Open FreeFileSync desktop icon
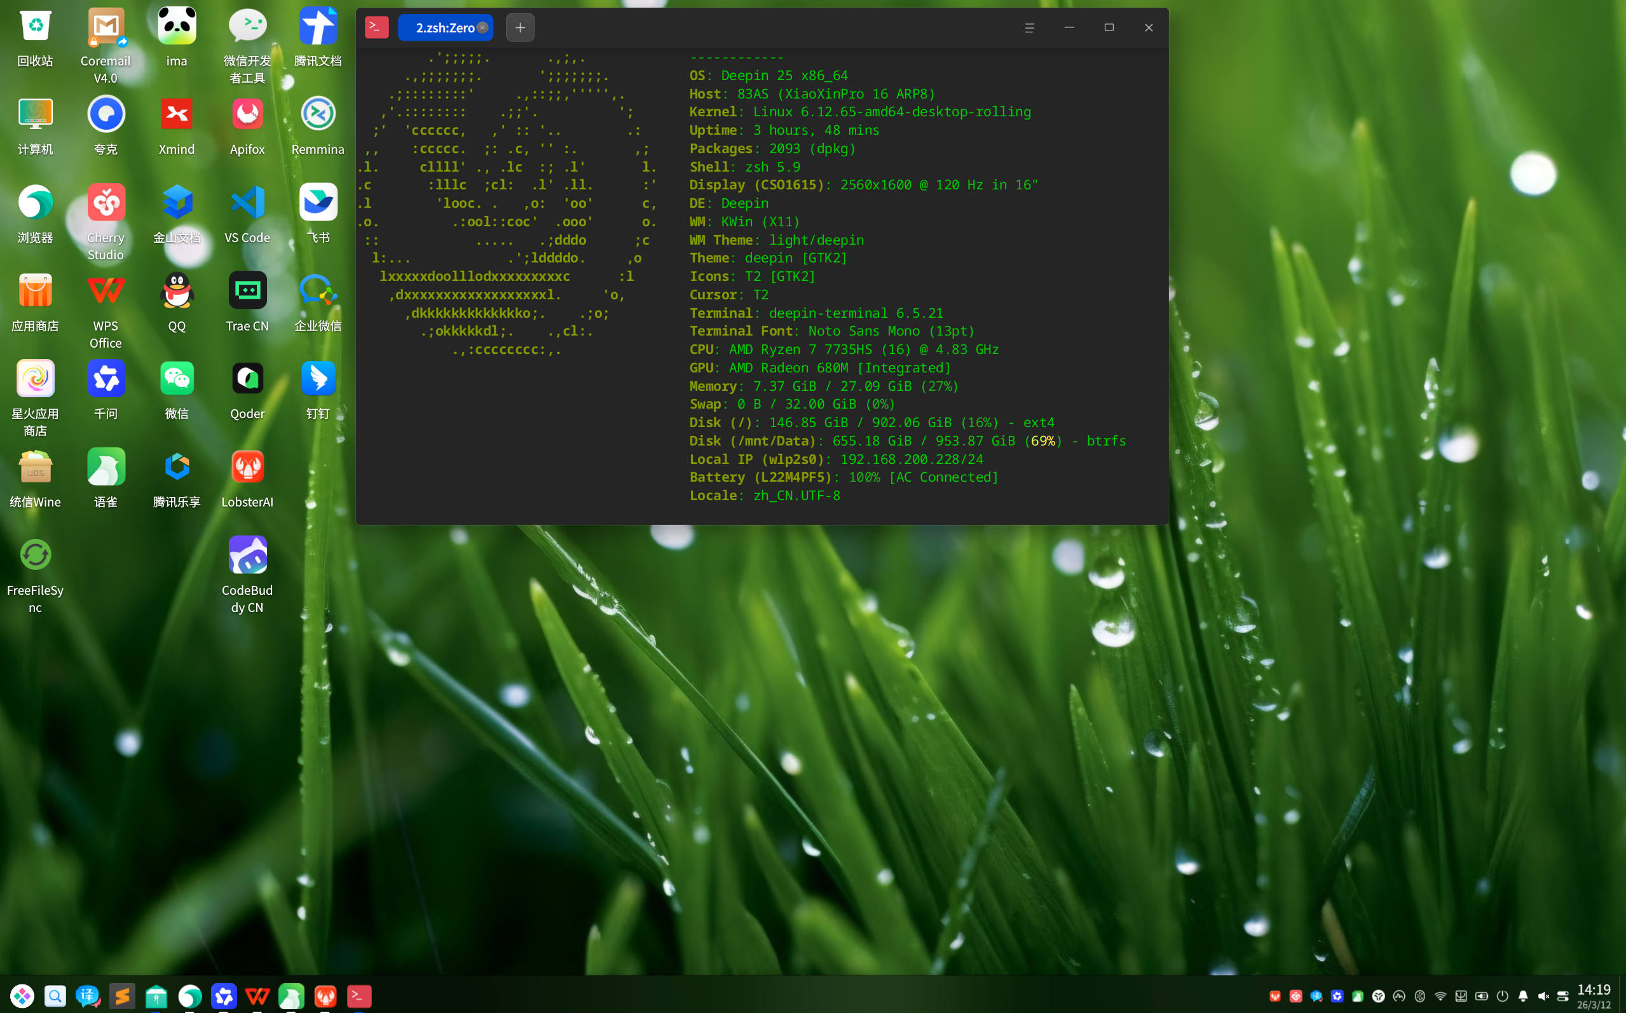Screen dimensions: 1626x1013 click(x=36, y=555)
